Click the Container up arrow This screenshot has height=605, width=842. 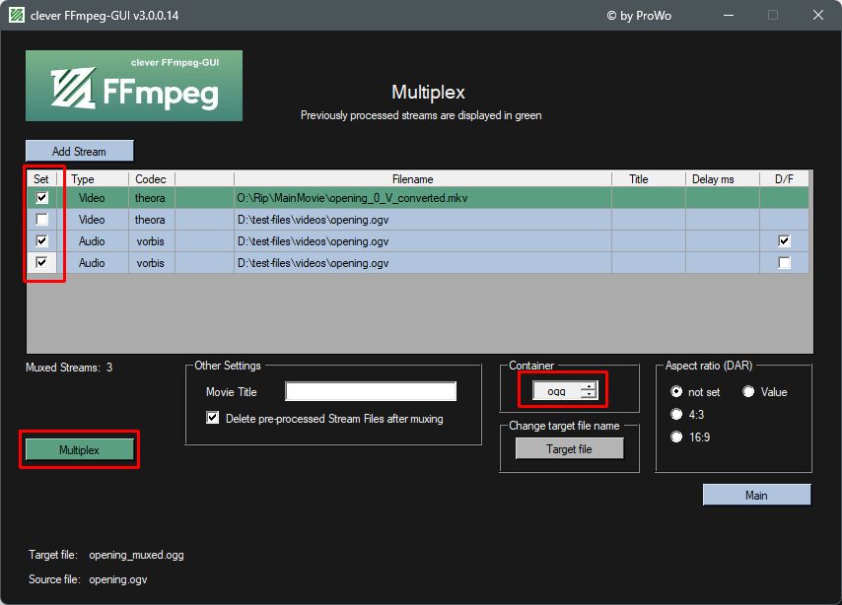point(589,386)
